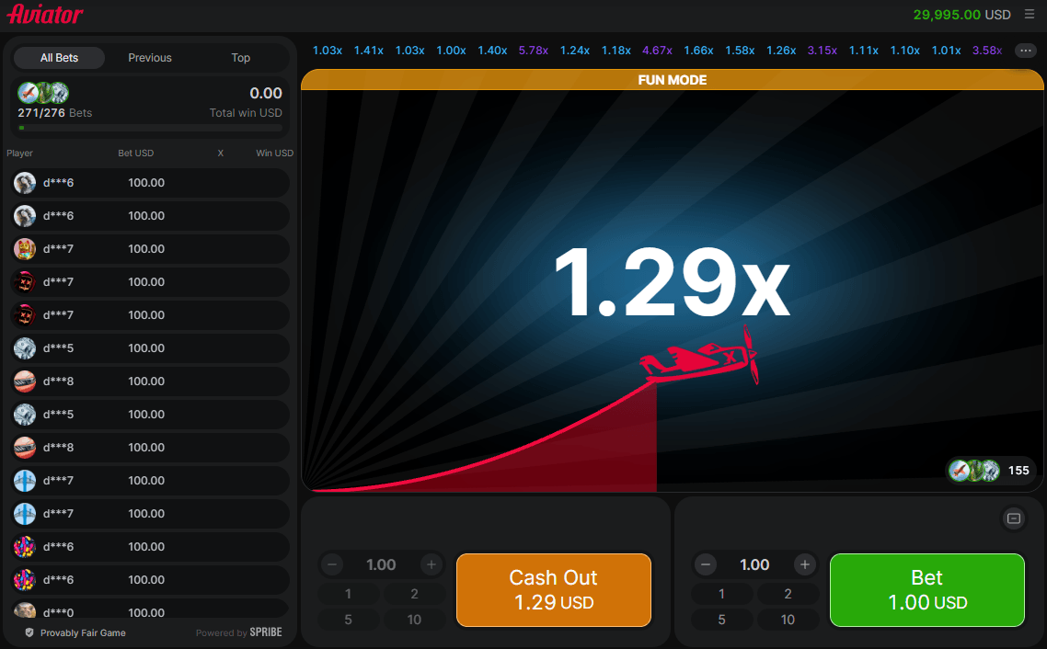Click quick amount 10 in the Cash Out panel

(415, 620)
